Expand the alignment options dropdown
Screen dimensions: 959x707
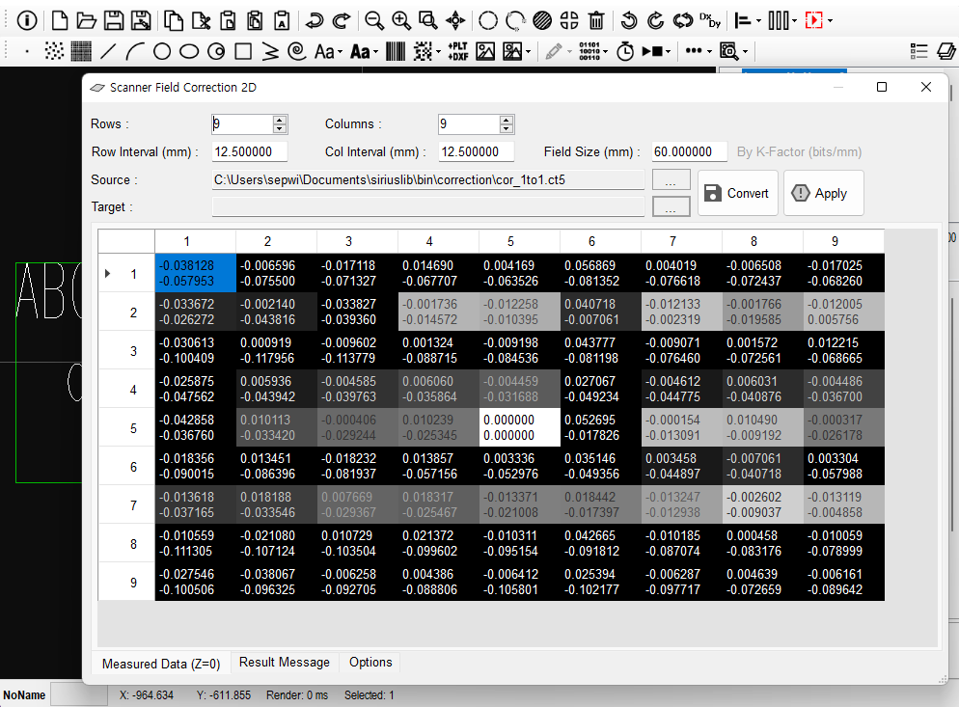pos(759,20)
